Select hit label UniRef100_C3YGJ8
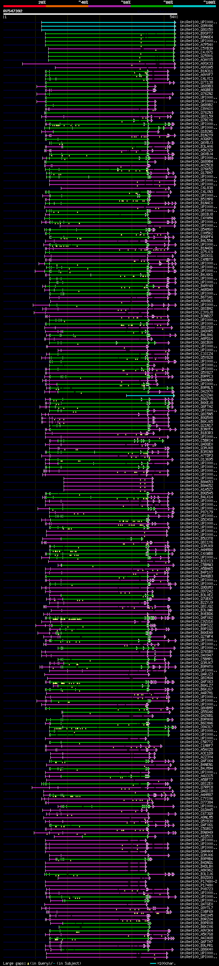Image resolution: width=219 pixels, height=966 pixels. [x=196, y=313]
